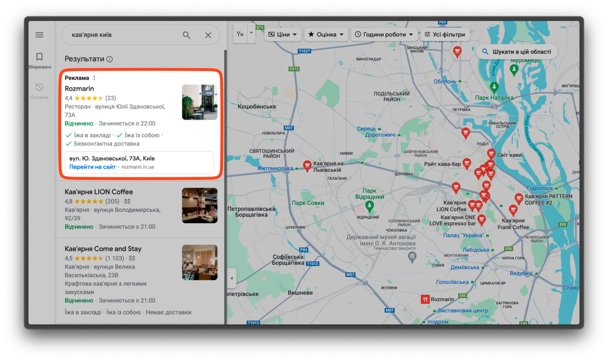Click Кав'ярня ONE LOVE espresso bar pin

[x=481, y=219]
